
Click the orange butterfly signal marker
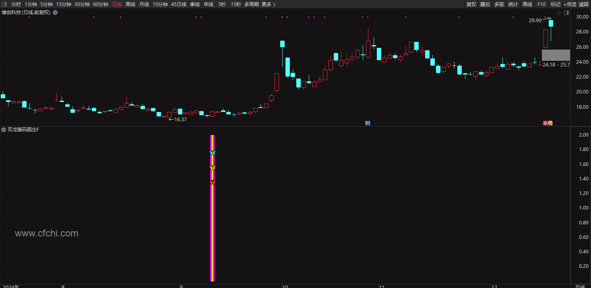coord(213,182)
